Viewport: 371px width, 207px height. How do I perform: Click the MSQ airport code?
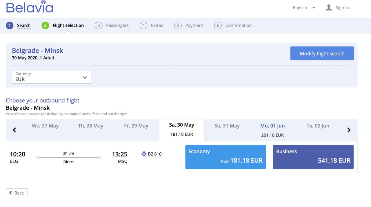(x=123, y=162)
